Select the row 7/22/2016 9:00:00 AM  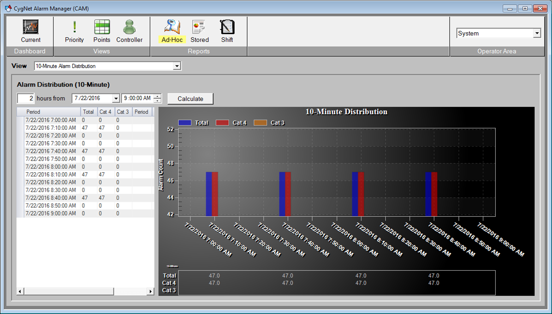pos(86,214)
